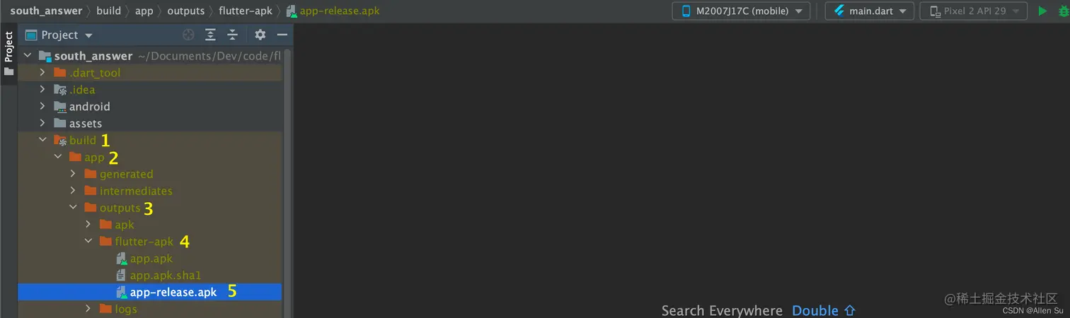Click the Collapse All icon in Project panel
The height and width of the screenshot is (318, 1070).
(x=232, y=35)
